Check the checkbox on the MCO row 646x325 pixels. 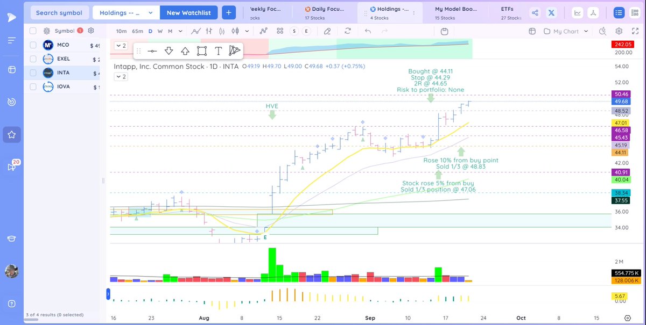point(32,45)
